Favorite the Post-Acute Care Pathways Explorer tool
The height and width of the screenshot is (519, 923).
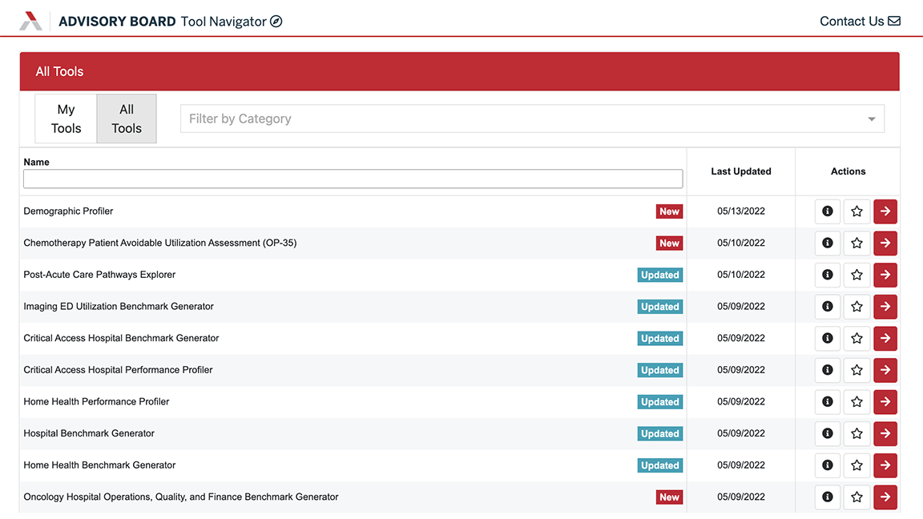click(x=856, y=275)
